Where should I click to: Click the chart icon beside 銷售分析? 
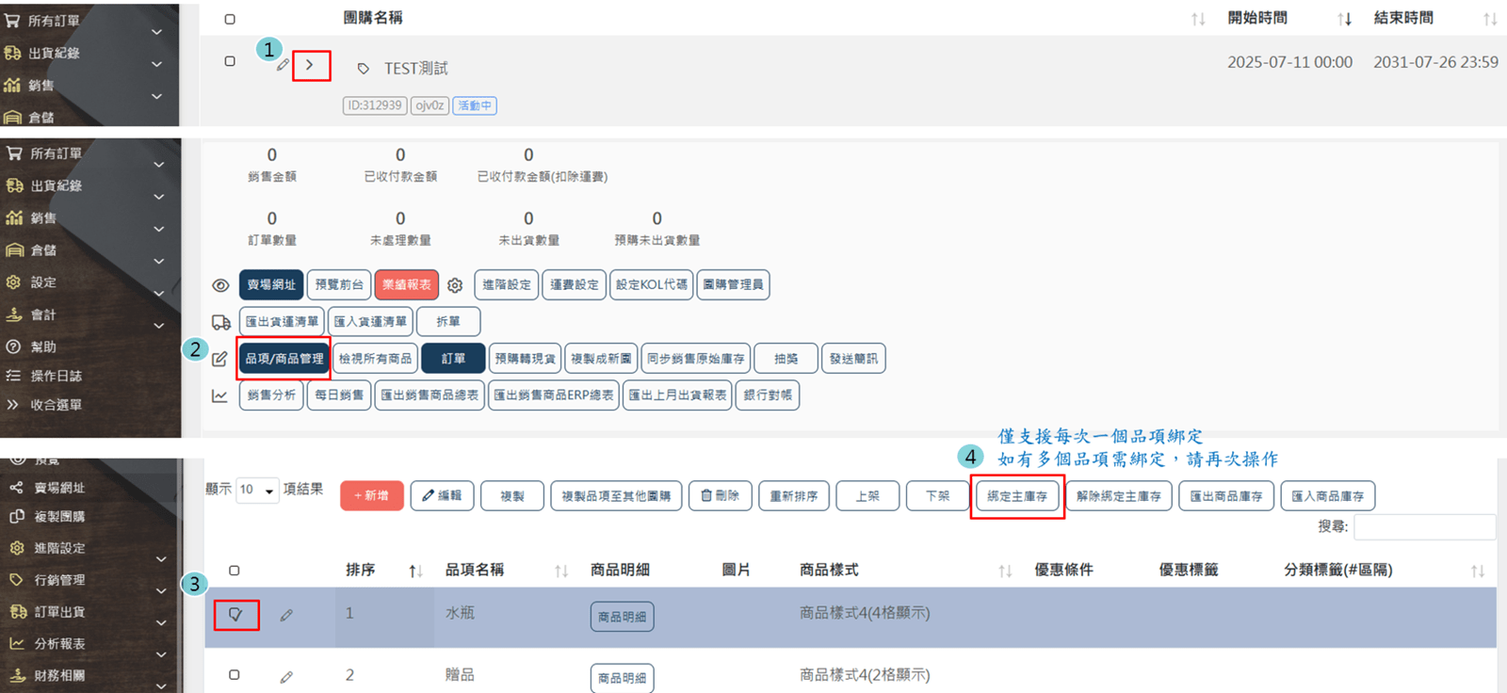pyautogui.click(x=219, y=395)
